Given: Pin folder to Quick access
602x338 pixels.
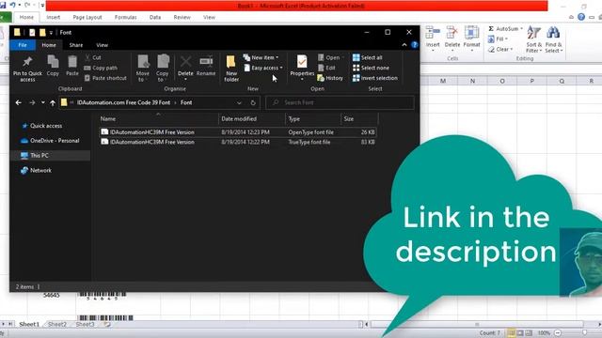Looking at the screenshot, I should pos(27,69).
